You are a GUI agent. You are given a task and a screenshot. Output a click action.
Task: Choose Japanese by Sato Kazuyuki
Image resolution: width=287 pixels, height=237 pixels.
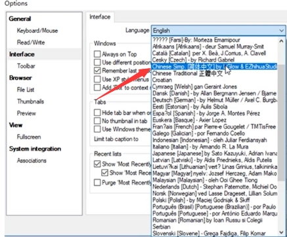tap(215, 153)
